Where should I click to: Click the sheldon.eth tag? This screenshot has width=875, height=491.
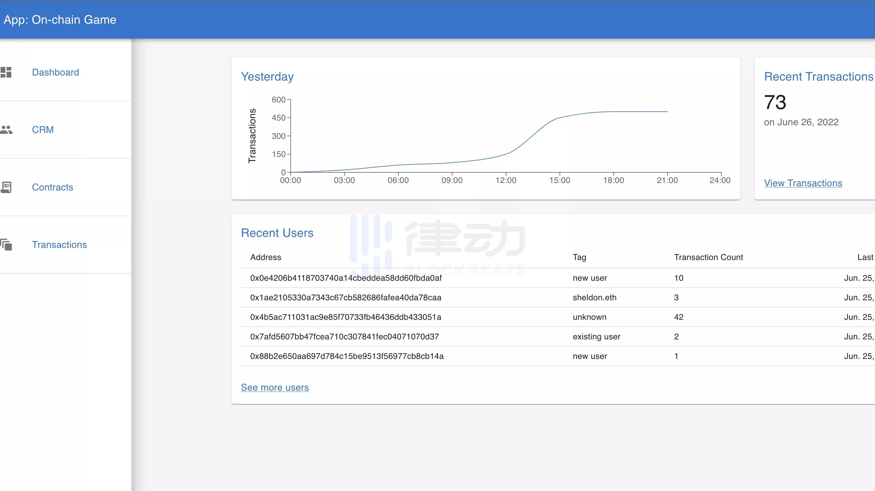(x=594, y=297)
